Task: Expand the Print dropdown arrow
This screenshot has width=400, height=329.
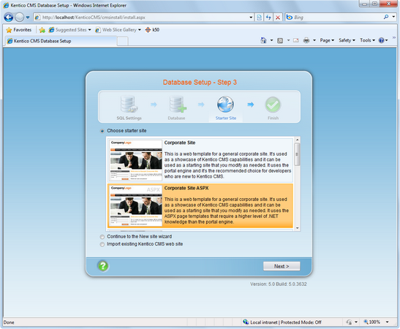Action: click(x=314, y=40)
